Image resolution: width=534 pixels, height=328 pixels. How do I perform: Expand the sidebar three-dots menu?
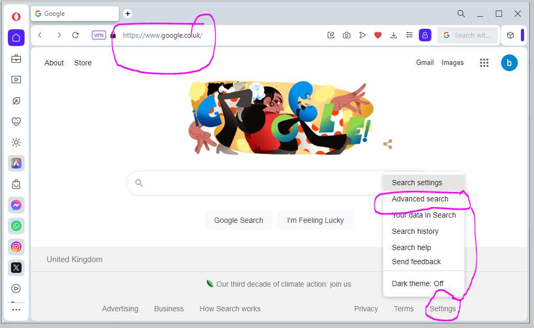click(16, 310)
